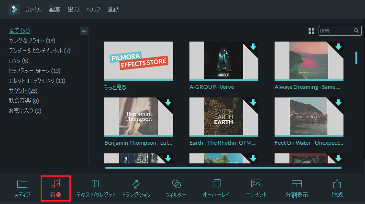365x204 pixels.
Task: Open the 音楽 tab
Action: coord(56,189)
